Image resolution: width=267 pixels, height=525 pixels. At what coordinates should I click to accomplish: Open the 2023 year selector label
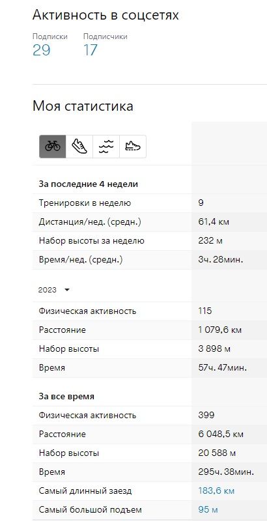pyautogui.click(x=47, y=290)
